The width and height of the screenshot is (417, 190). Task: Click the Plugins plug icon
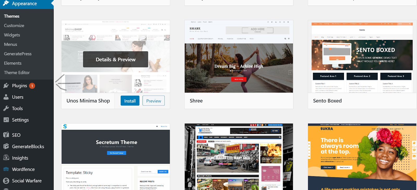(x=6, y=85)
